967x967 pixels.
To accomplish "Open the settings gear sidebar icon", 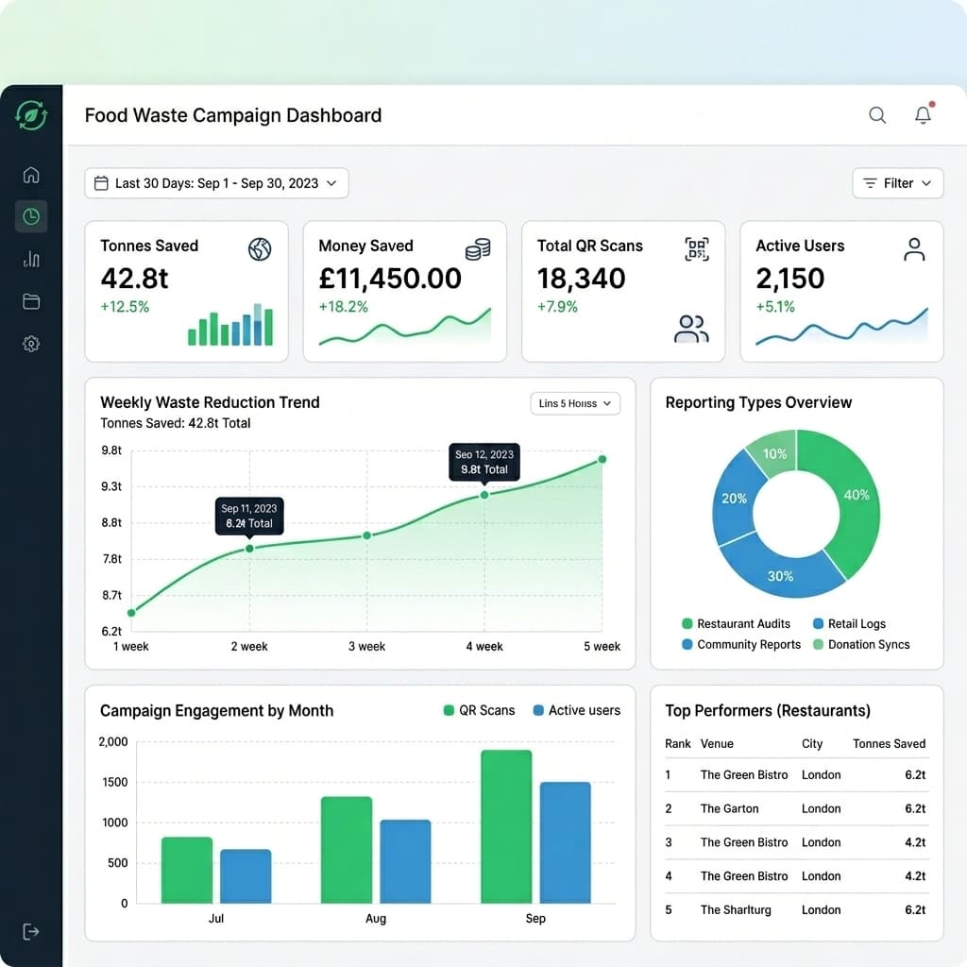I will point(31,344).
